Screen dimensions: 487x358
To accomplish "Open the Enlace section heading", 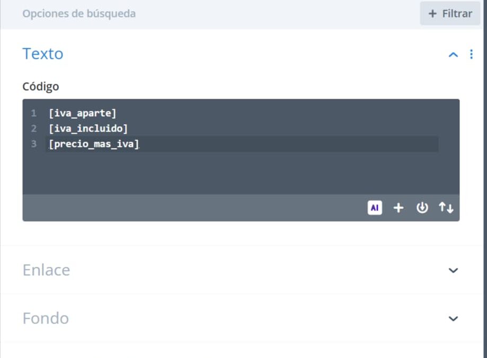I will click(46, 270).
